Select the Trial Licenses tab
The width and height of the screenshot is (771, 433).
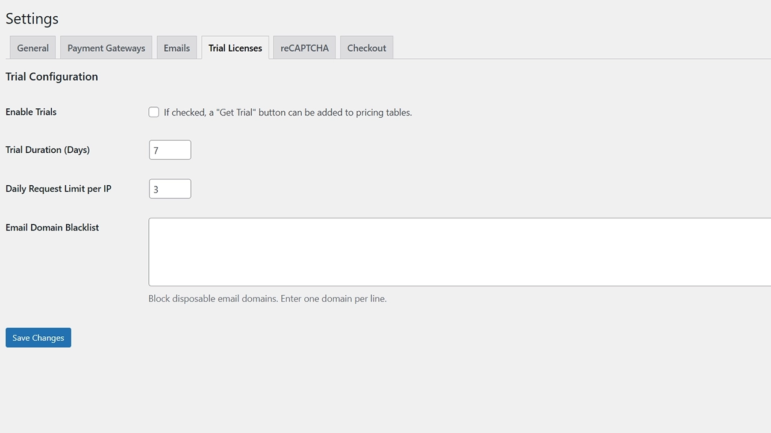[235, 48]
